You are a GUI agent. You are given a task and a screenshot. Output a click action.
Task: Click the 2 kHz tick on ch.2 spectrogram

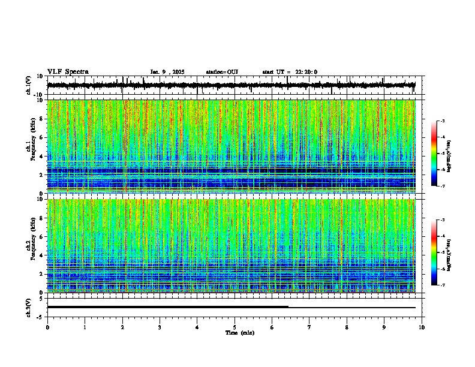pos(42,274)
